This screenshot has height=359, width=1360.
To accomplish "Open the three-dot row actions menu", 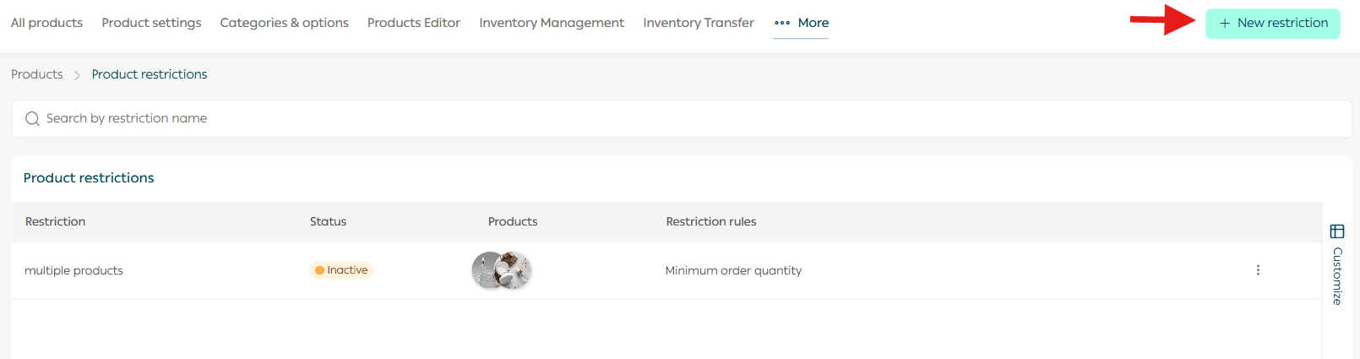I will pyautogui.click(x=1258, y=270).
